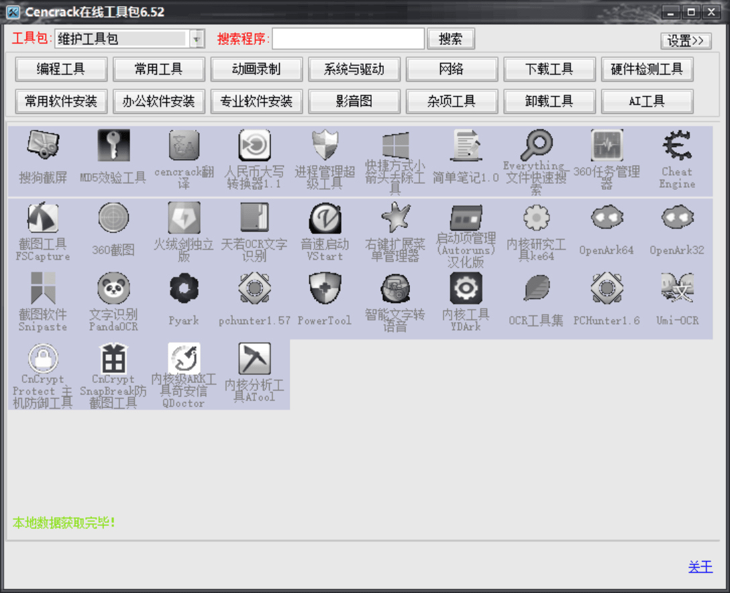Screen dimensions: 730x593
Task: Open the 关于 link
Action: click(700, 567)
